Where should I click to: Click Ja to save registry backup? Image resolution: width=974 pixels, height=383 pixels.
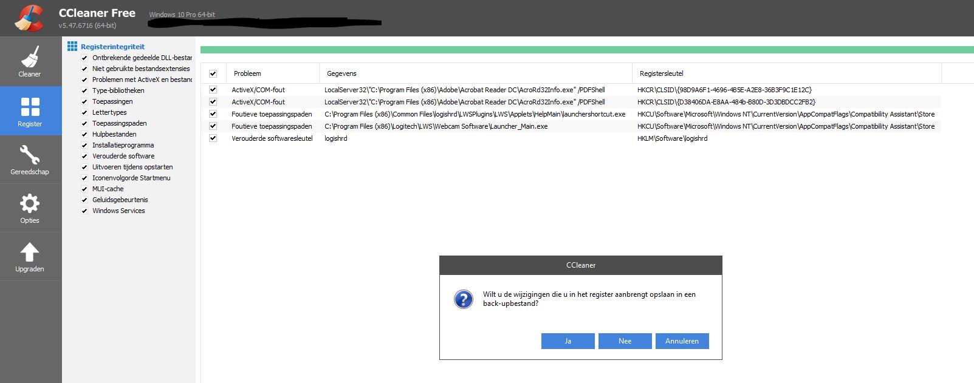[568, 341]
